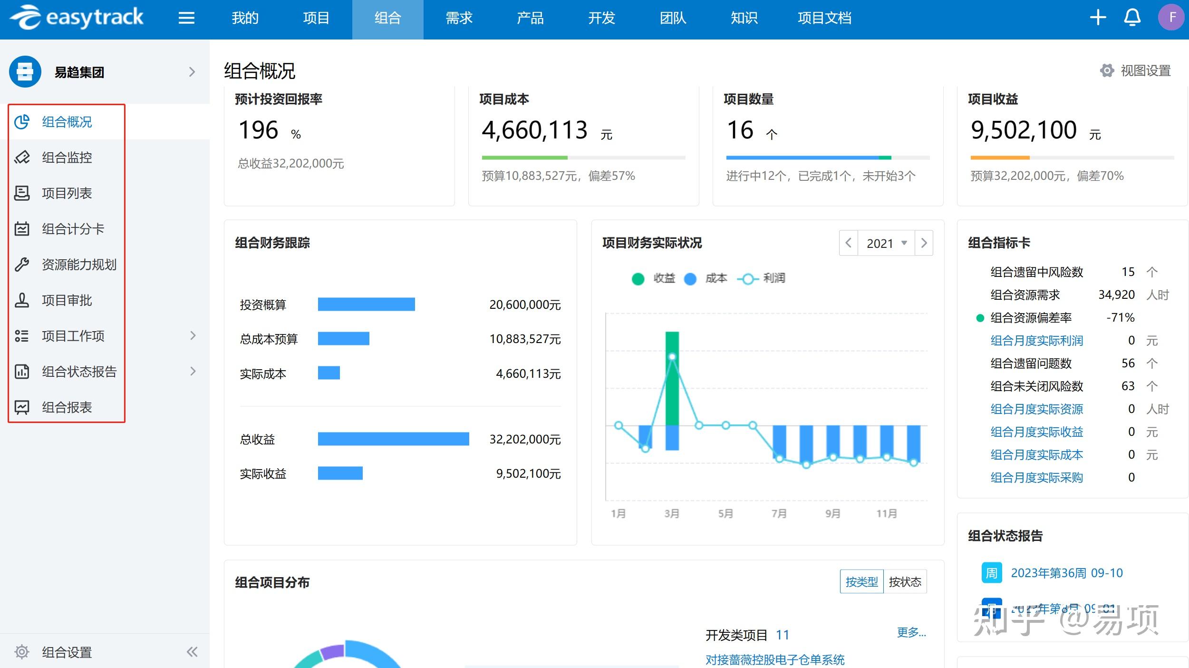
Task: Click 更多... in project distribution
Action: coord(911,632)
